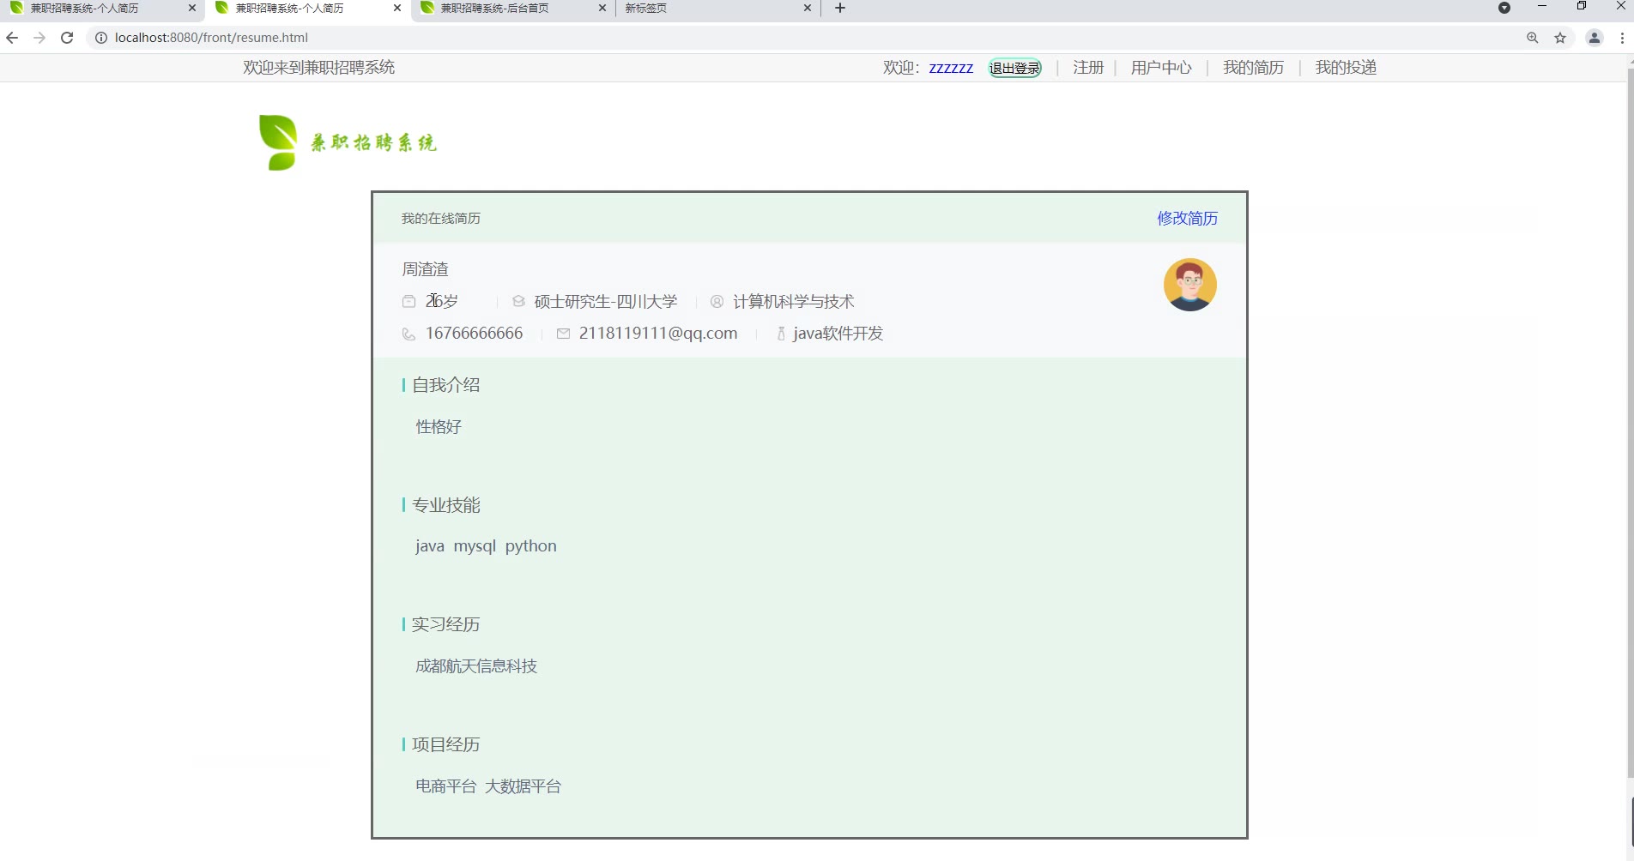Click the 欢迎来到兼职招聘系统 welcome text

[318, 68]
